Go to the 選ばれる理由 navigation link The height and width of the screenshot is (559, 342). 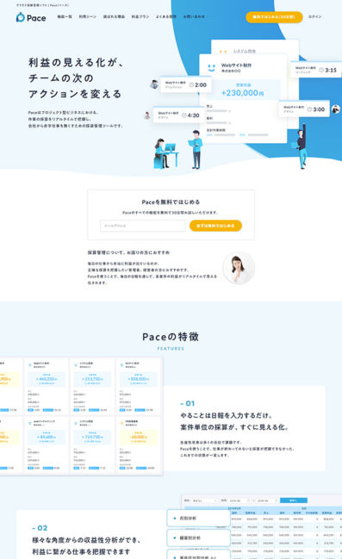(114, 16)
